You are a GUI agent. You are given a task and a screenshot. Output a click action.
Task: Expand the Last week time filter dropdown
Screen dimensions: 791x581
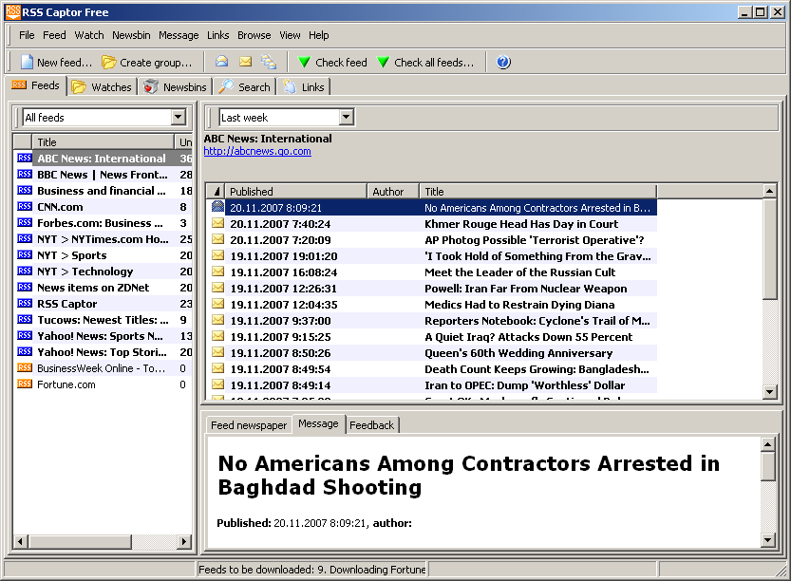coord(346,118)
